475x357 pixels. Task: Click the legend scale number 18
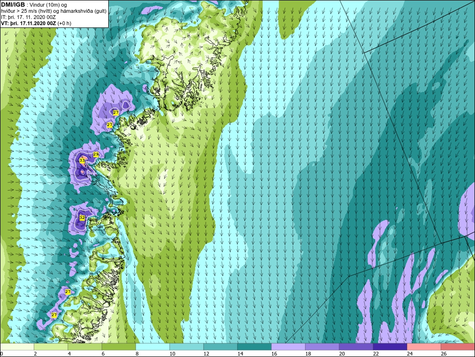coord(308,354)
